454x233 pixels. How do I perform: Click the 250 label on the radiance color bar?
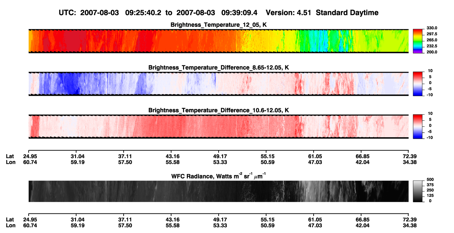click(431, 190)
